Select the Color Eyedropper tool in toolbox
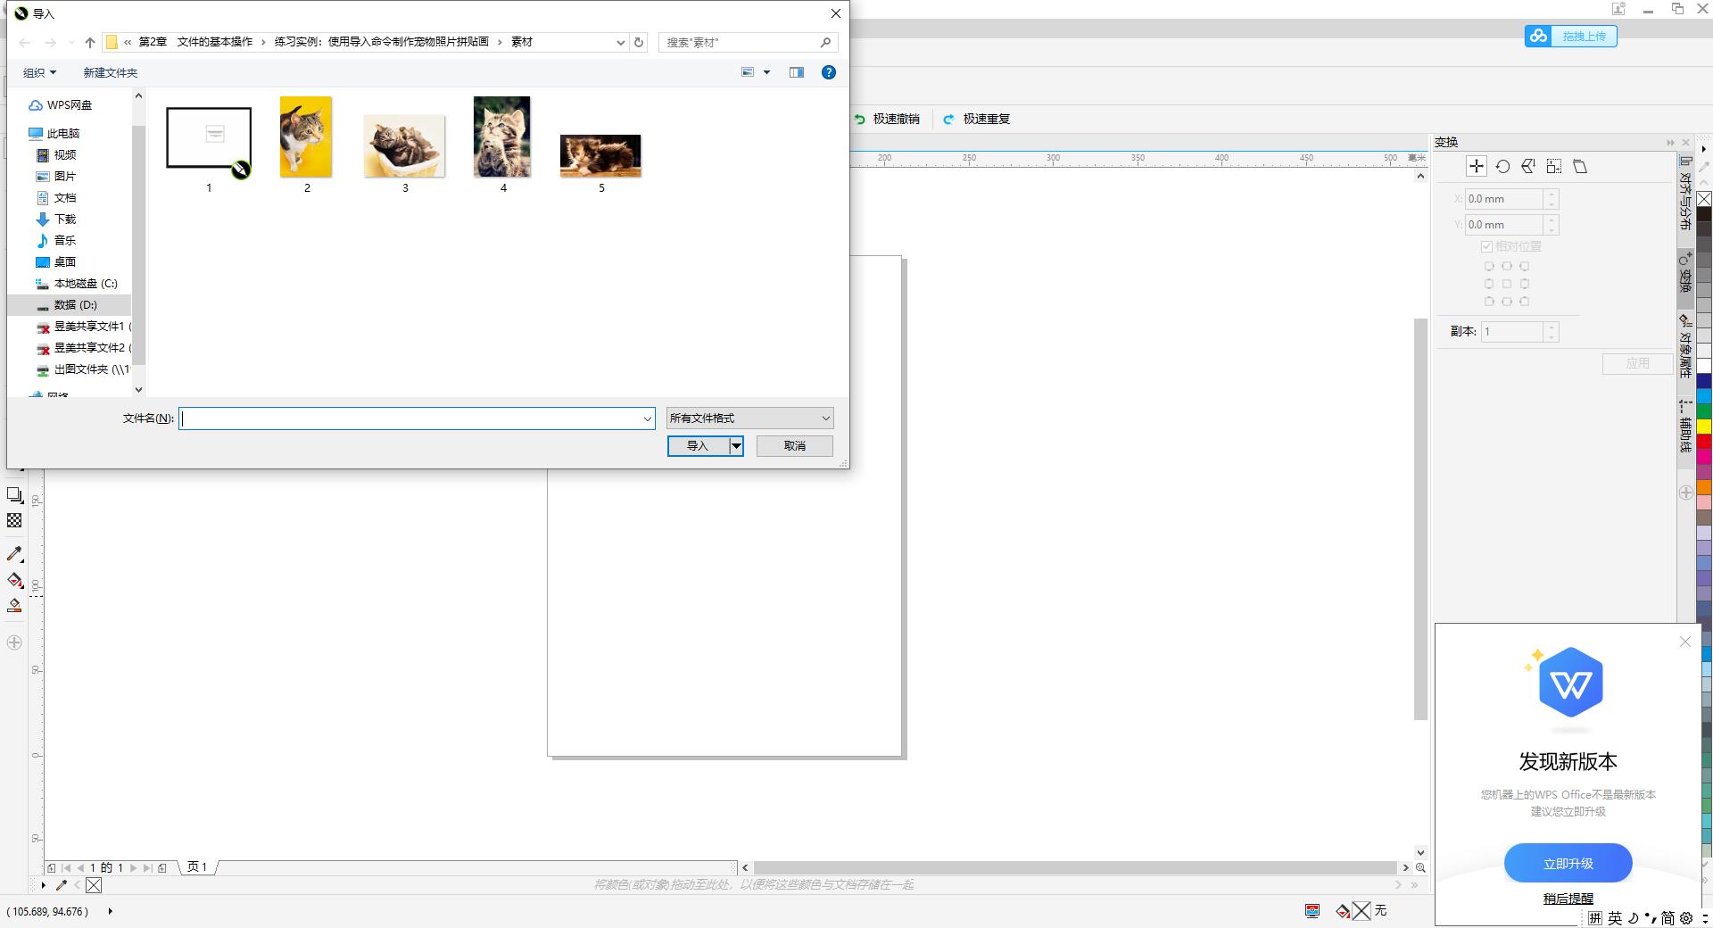1713x928 pixels. click(14, 554)
